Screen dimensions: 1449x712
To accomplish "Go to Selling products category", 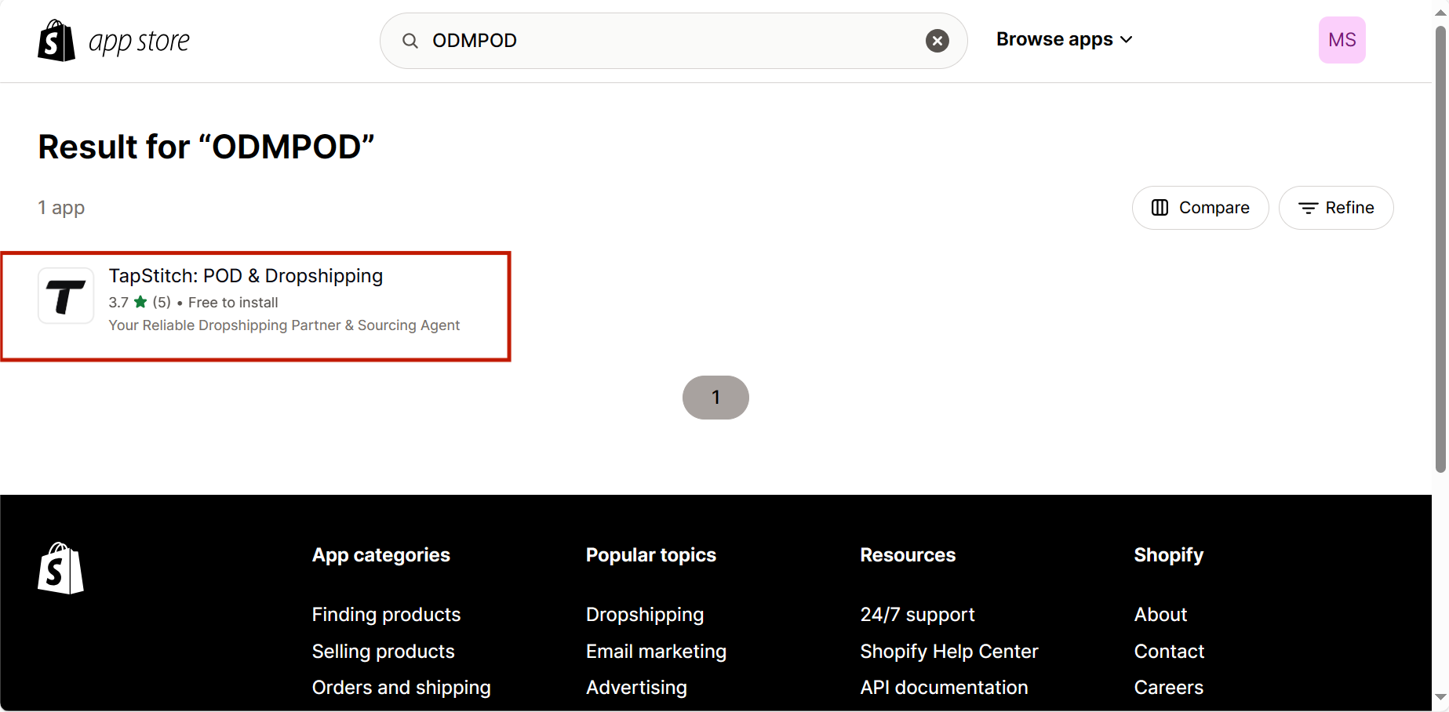I will [383, 652].
